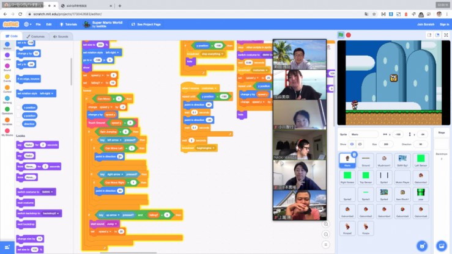Enable the x position reporter checkbox
This screenshot has height=254, width=452.
click(x=18, y=107)
